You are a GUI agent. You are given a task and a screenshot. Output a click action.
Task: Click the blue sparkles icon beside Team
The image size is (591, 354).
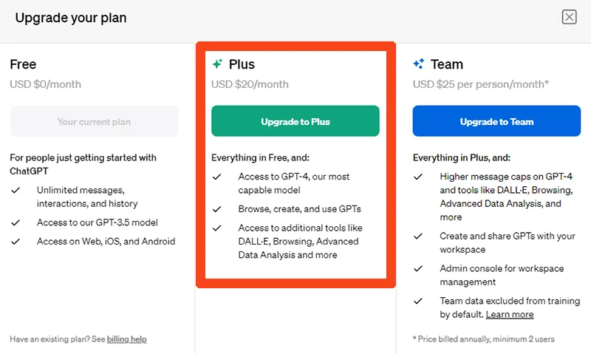coord(418,64)
